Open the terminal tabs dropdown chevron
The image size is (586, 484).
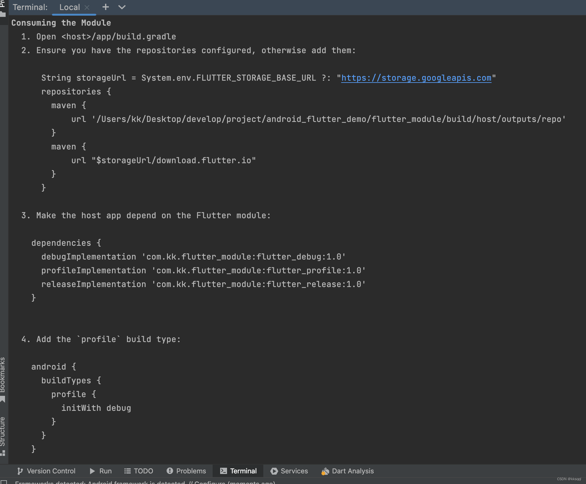tap(122, 7)
